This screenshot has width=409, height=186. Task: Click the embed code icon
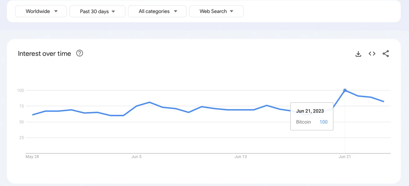[x=372, y=54]
